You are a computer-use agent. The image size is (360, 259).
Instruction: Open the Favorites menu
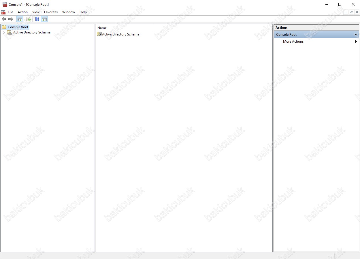(x=51, y=12)
